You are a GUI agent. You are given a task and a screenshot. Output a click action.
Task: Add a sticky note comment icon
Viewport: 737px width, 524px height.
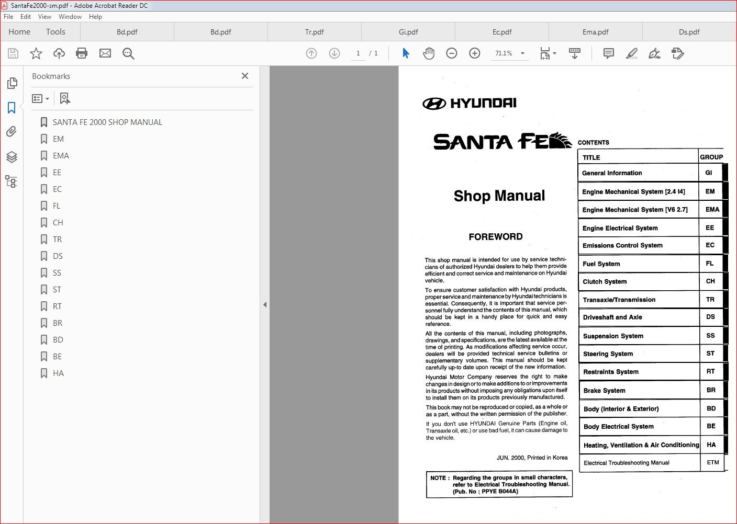coord(609,53)
